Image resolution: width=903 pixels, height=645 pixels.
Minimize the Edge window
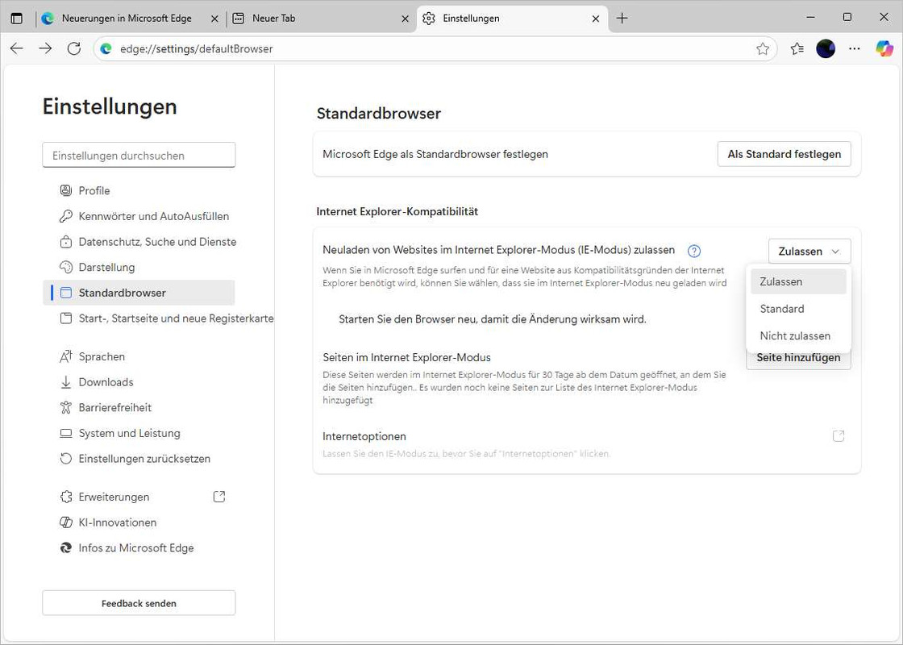click(x=811, y=17)
